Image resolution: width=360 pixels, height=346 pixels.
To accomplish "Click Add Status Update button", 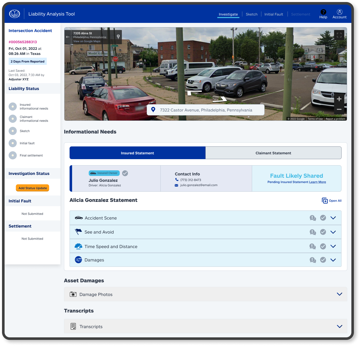I will coord(32,188).
